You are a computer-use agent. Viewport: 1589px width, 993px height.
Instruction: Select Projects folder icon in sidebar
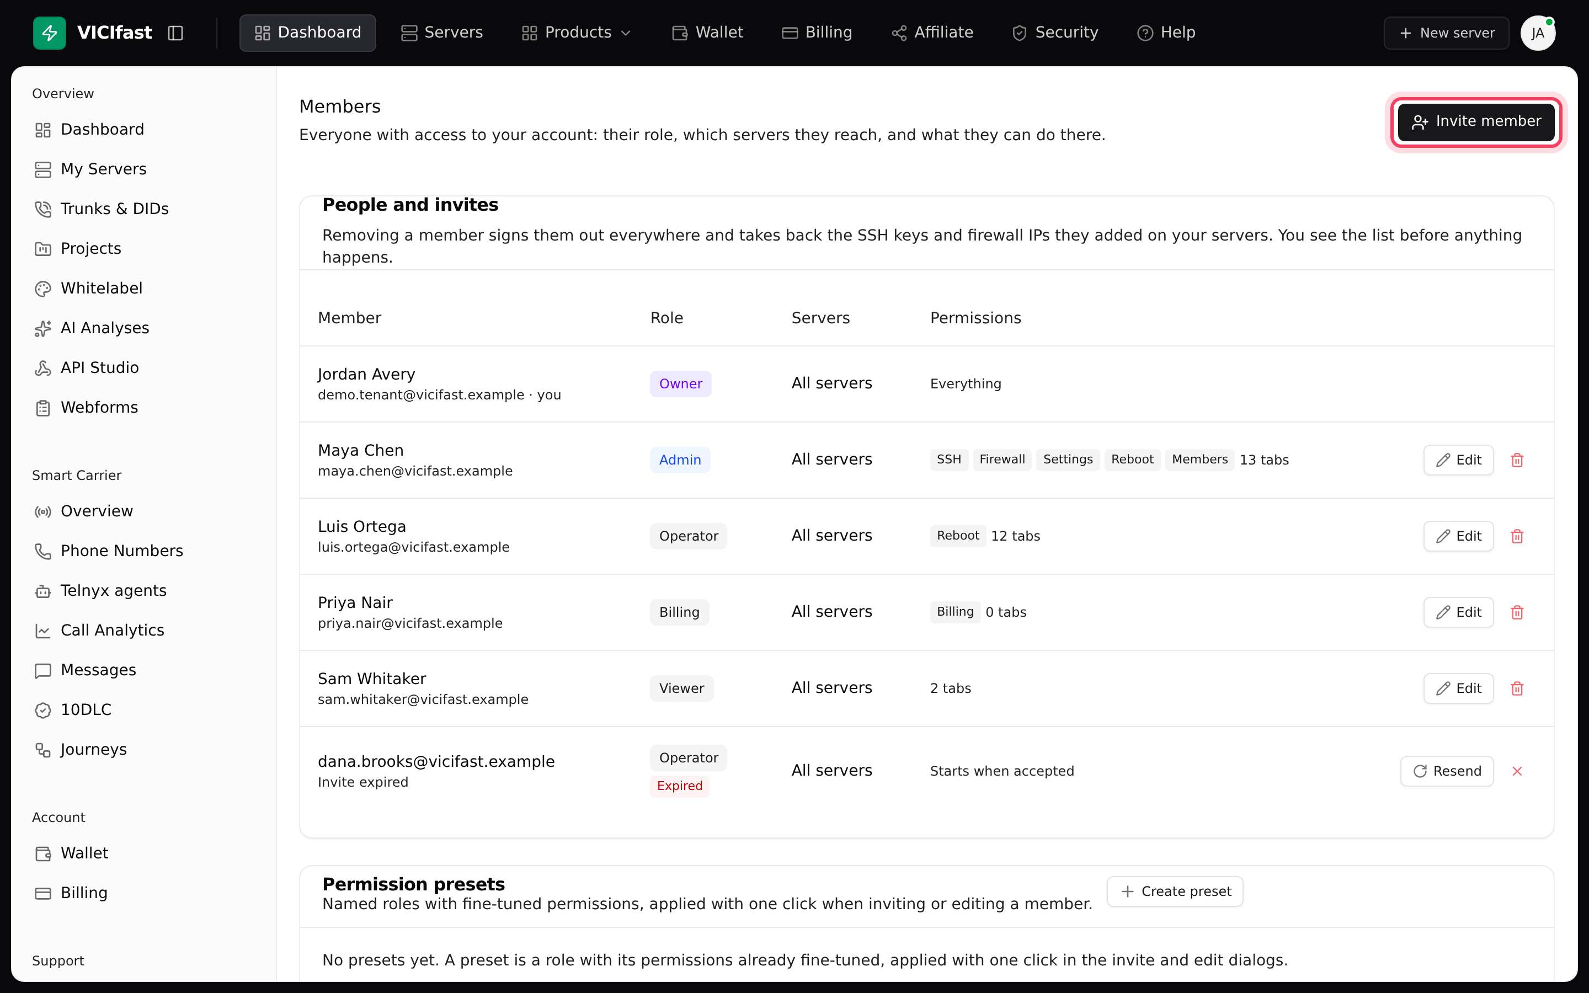(x=42, y=249)
